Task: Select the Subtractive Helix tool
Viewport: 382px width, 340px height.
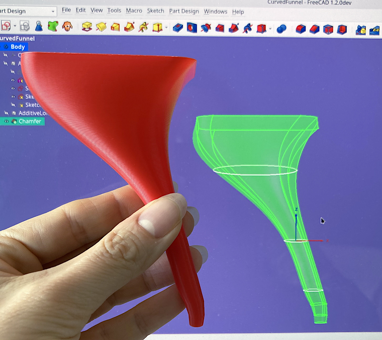Action: tap(248, 29)
